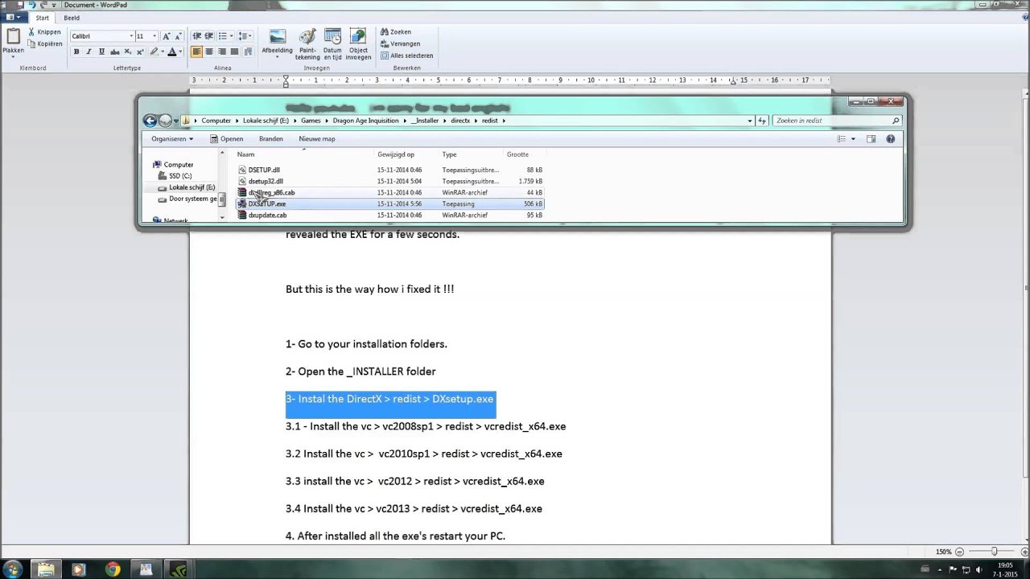Toggle Superscript formatting
Image resolution: width=1030 pixels, height=579 pixels.
(139, 51)
